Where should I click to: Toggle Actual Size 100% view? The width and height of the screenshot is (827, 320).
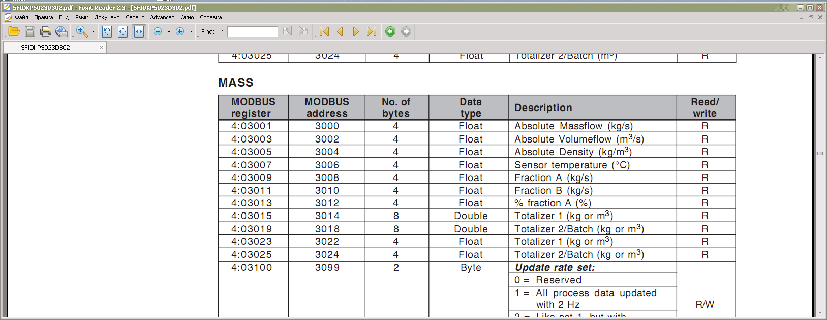pos(107,31)
